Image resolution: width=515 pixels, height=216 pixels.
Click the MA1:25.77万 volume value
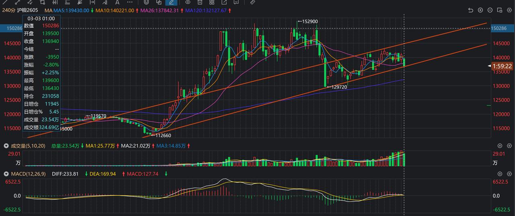tap(100, 146)
